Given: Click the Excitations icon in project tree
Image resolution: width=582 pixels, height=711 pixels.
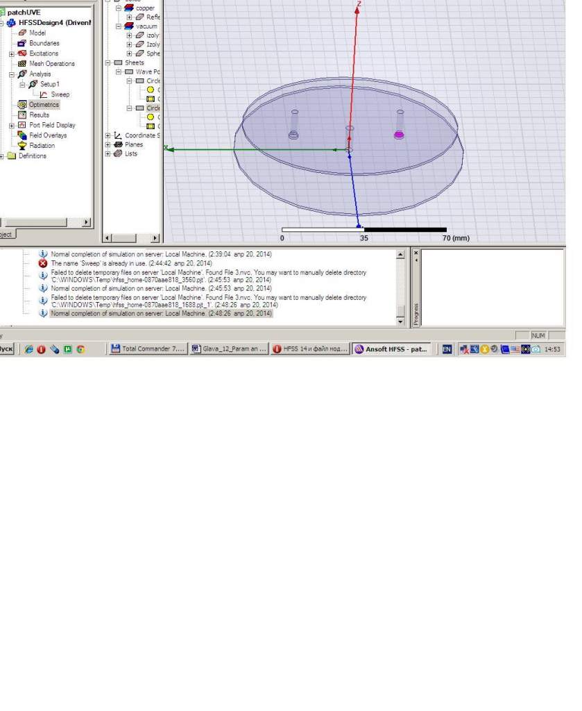Looking at the screenshot, I should pos(22,53).
